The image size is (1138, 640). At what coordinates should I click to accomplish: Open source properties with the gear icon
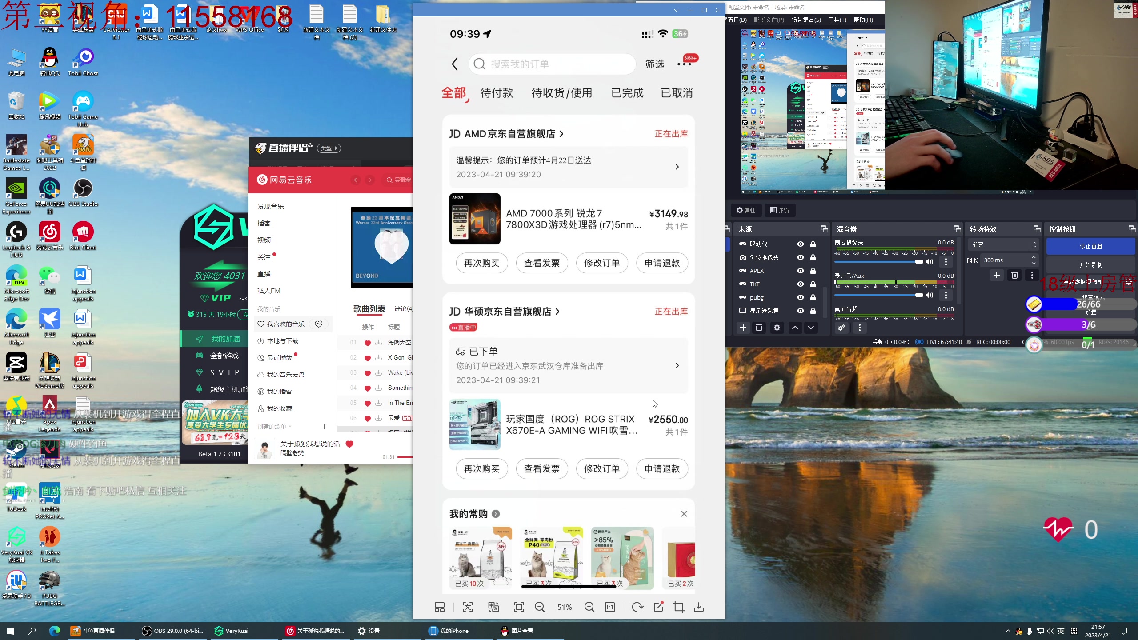click(777, 328)
